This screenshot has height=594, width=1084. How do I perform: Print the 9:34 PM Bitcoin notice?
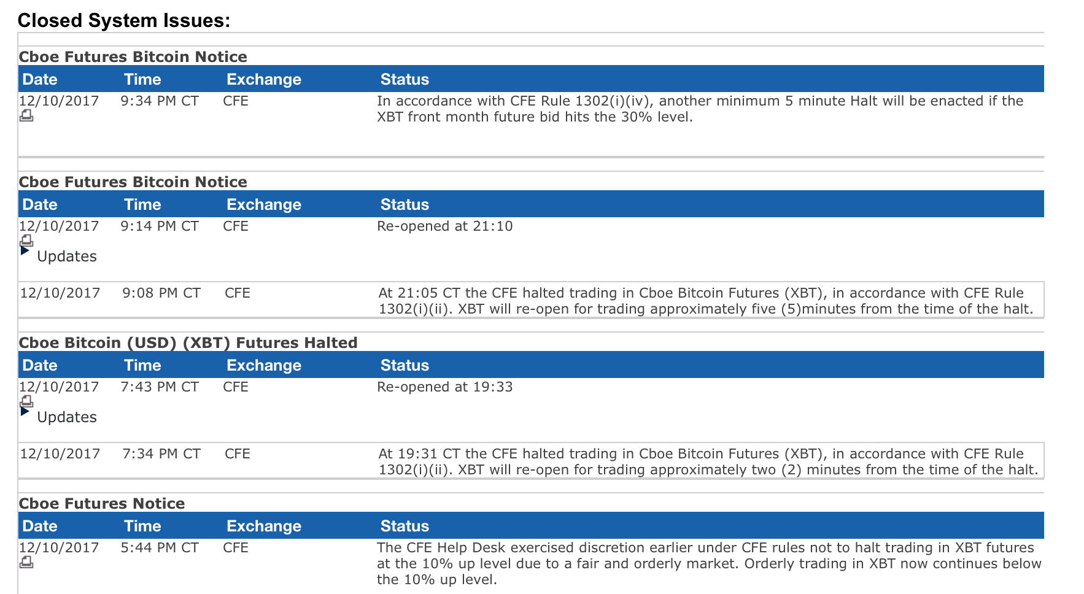point(26,115)
